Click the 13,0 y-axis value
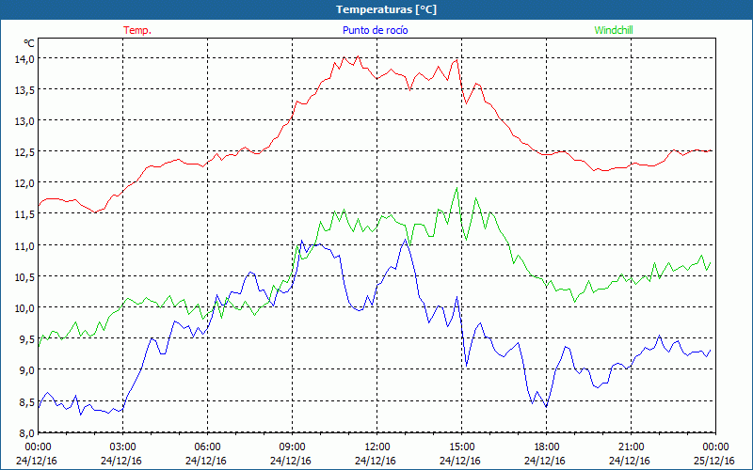753x470 pixels. coord(24,121)
